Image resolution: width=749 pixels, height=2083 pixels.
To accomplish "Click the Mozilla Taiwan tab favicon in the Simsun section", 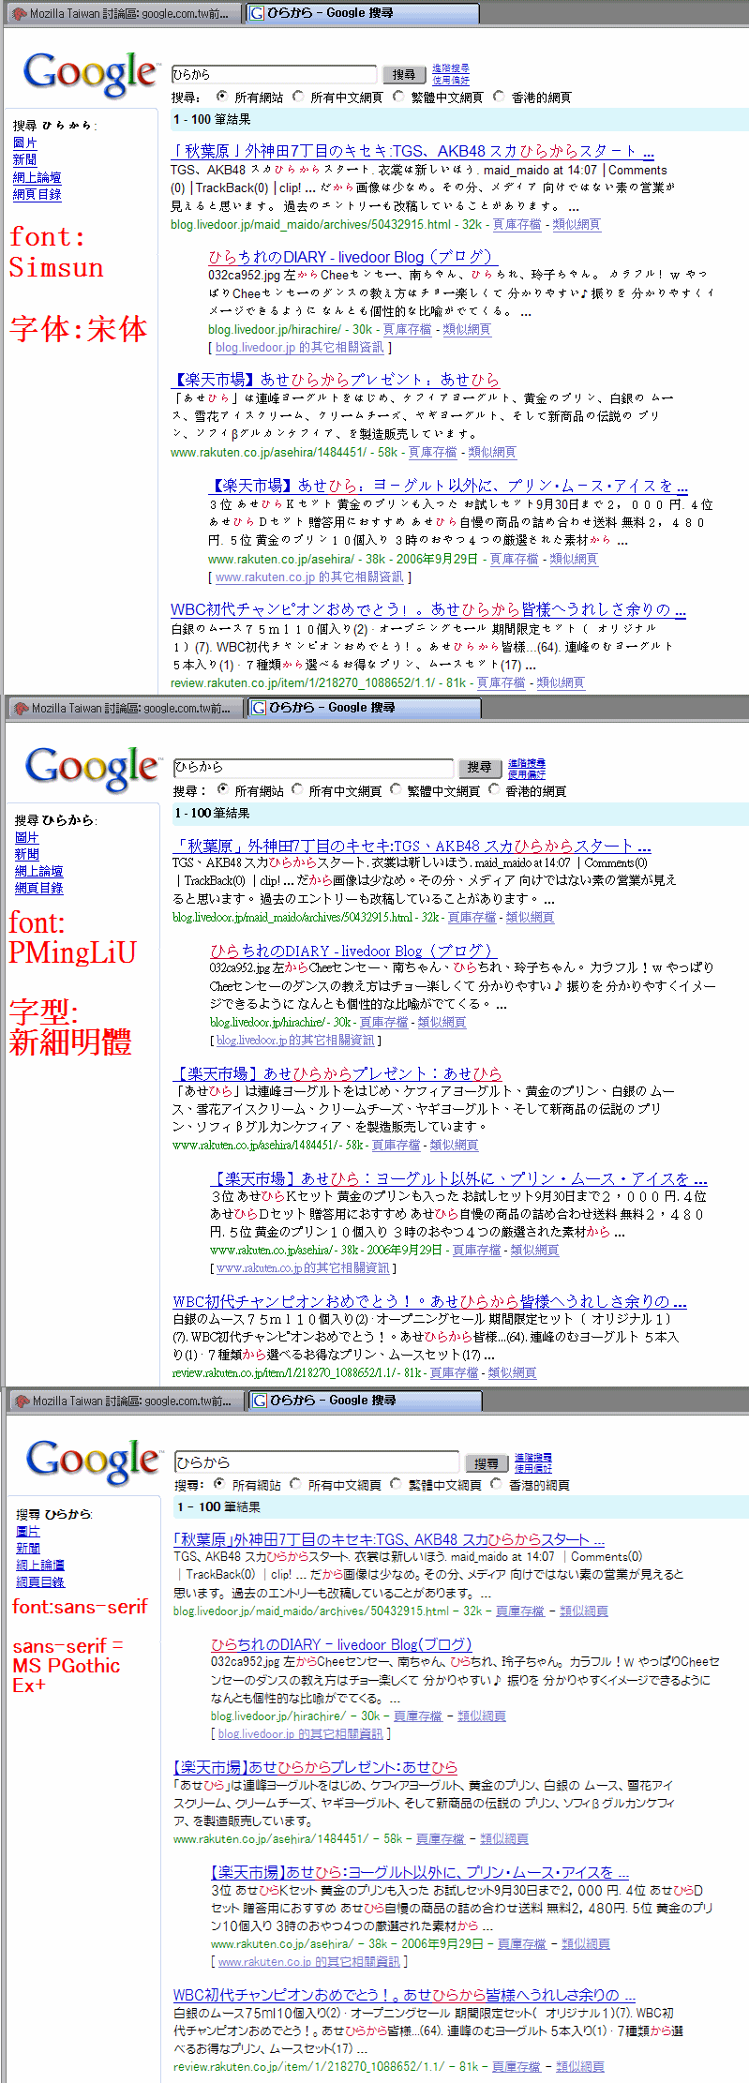I will point(19,14).
